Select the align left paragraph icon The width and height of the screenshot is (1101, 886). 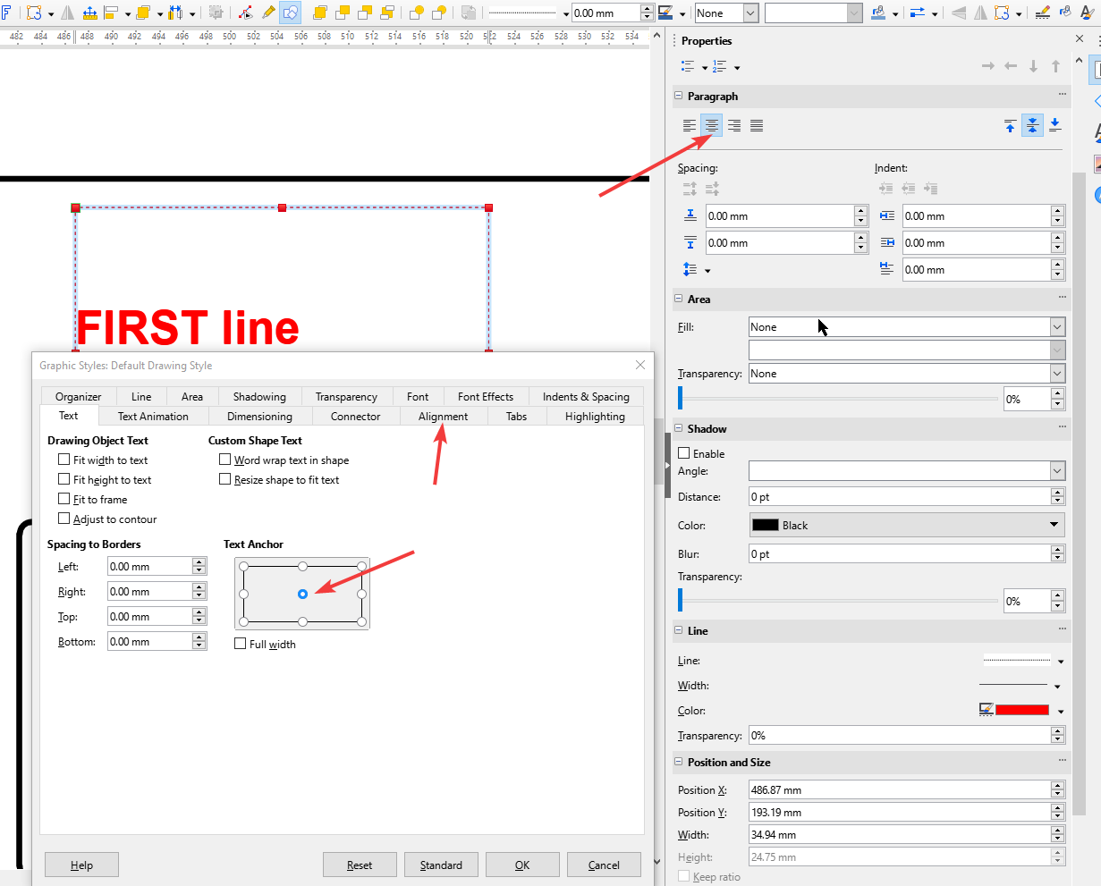coord(690,125)
